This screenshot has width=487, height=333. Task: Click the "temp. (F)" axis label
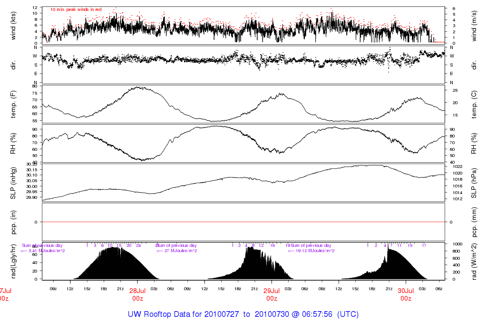[13, 104]
